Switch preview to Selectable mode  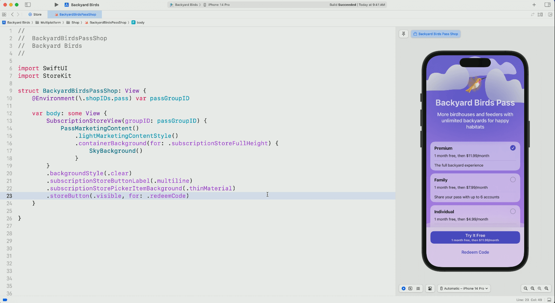click(x=411, y=289)
